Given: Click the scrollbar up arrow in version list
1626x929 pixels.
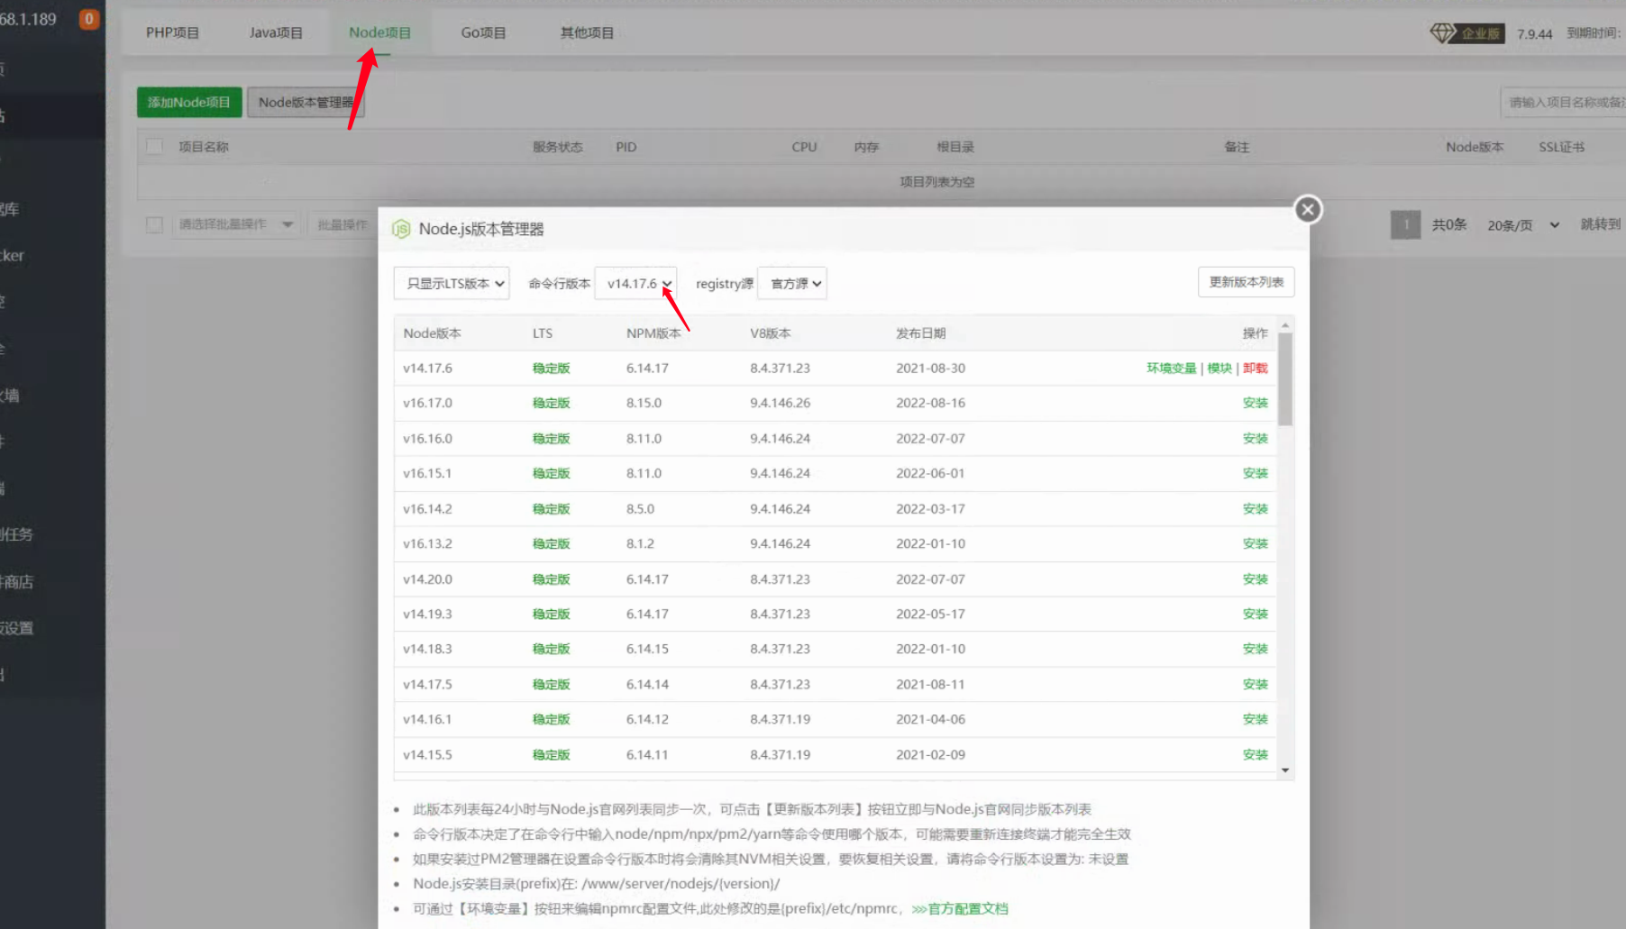Looking at the screenshot, I should 1285,324.
